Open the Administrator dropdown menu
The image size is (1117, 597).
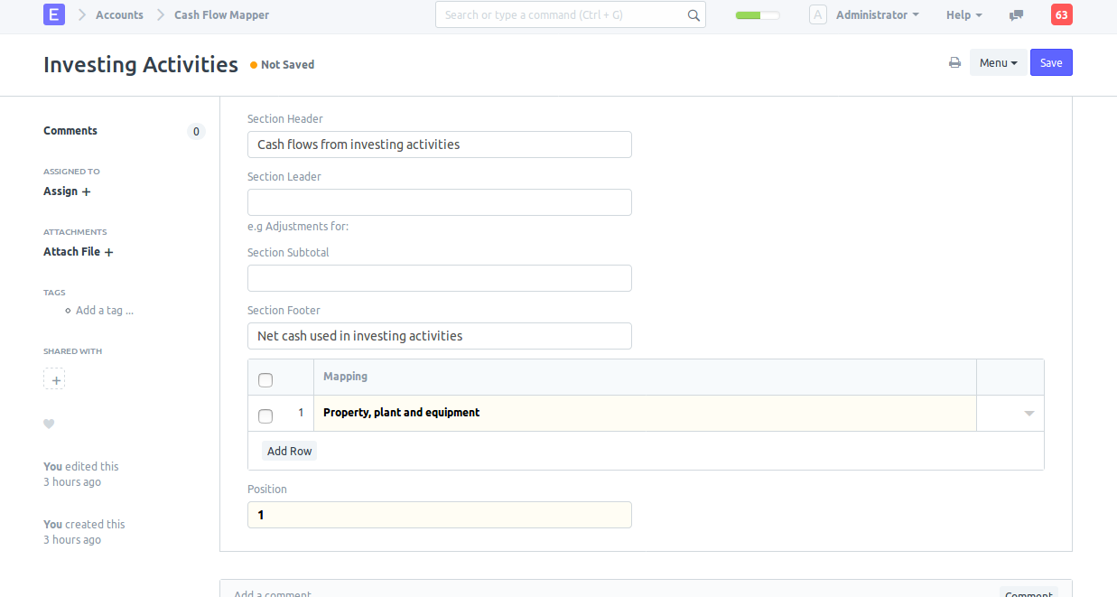pyautogui.click(x=877, y=15)
